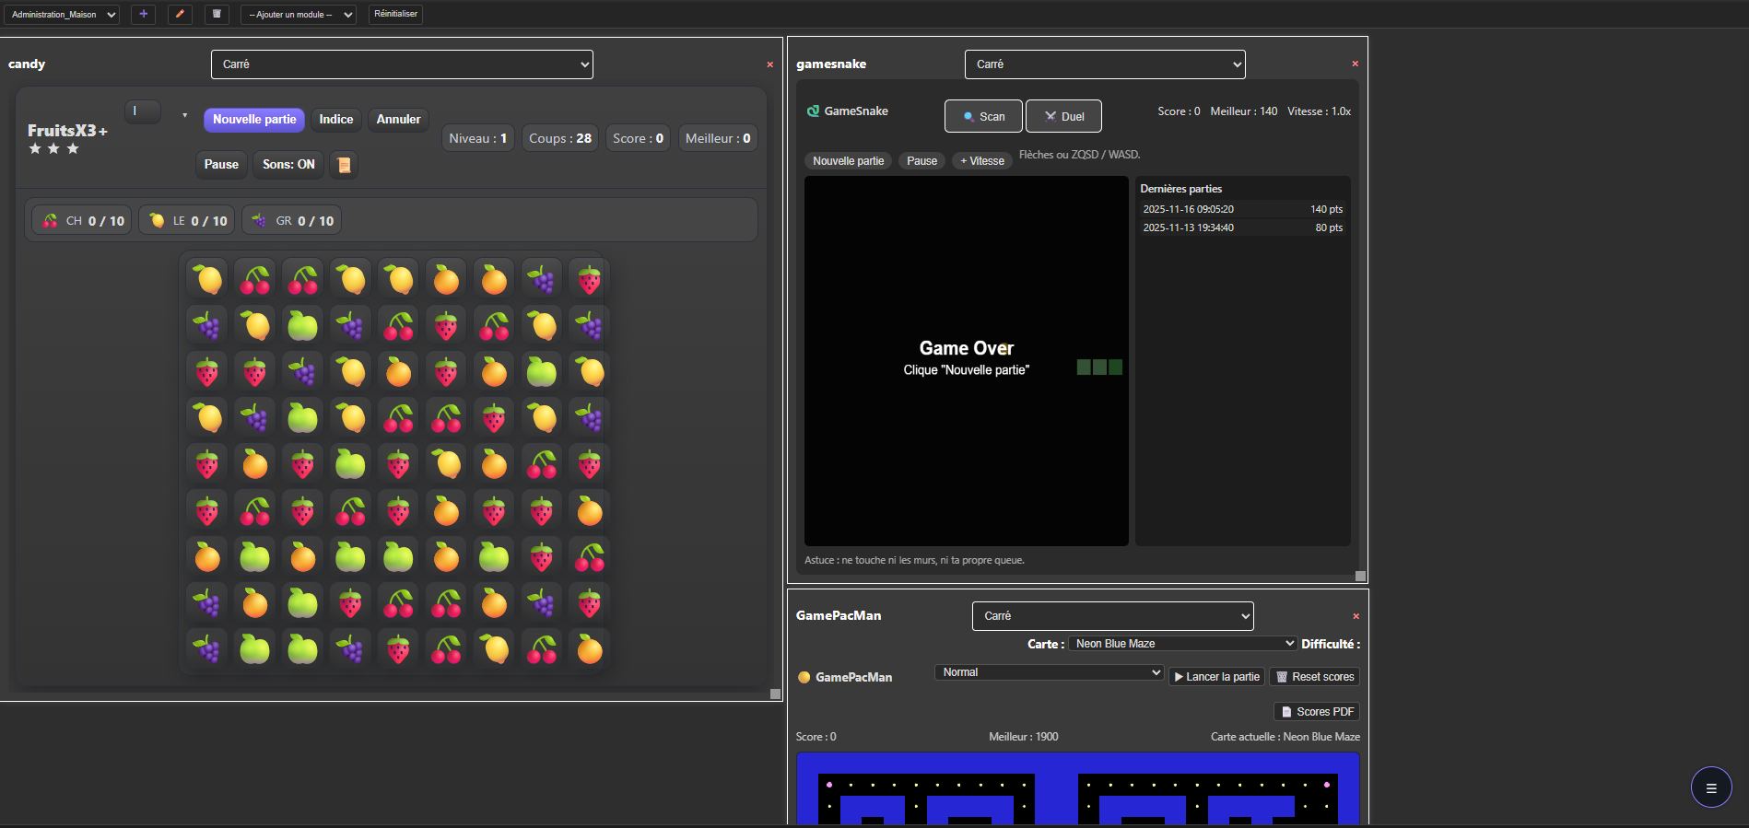1749x828 pixels.
Task: Start a Nouvelle partie in FruitsX3
Action: coord(254,120)
